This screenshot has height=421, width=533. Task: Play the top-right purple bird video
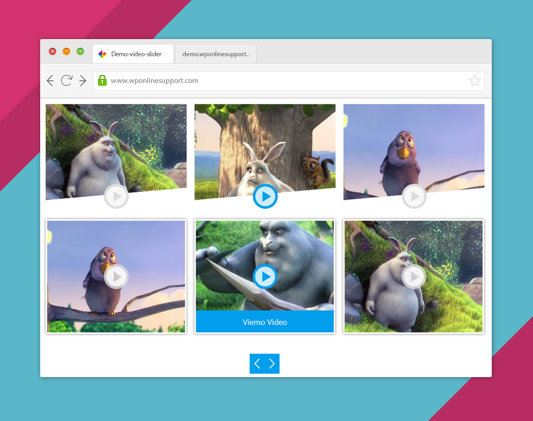[x=414, y=196]
